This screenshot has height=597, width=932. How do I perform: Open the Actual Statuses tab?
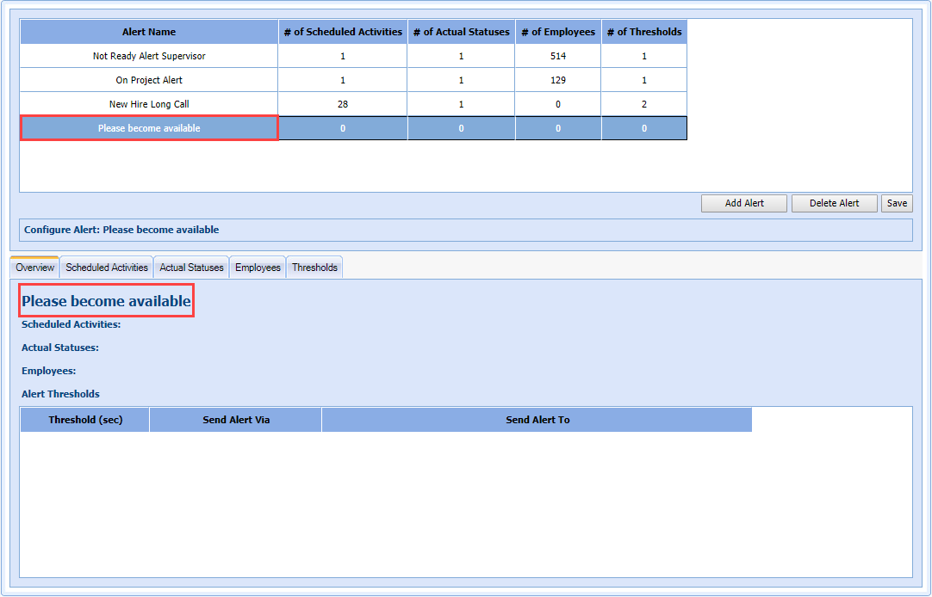[191, 268]
